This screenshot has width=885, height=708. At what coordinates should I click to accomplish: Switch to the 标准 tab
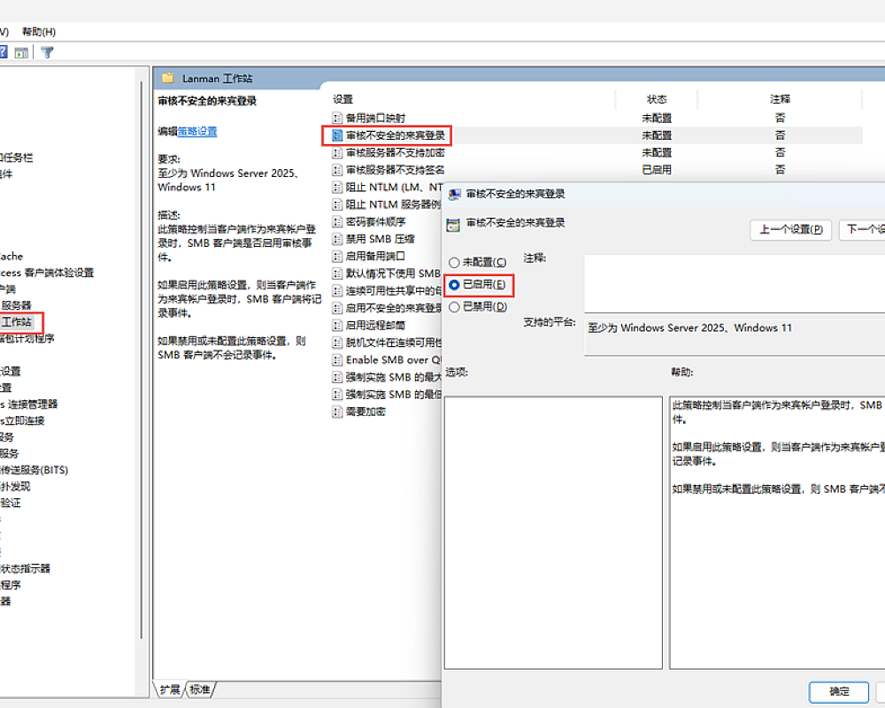pyautogui.click(x=201, y=689)
